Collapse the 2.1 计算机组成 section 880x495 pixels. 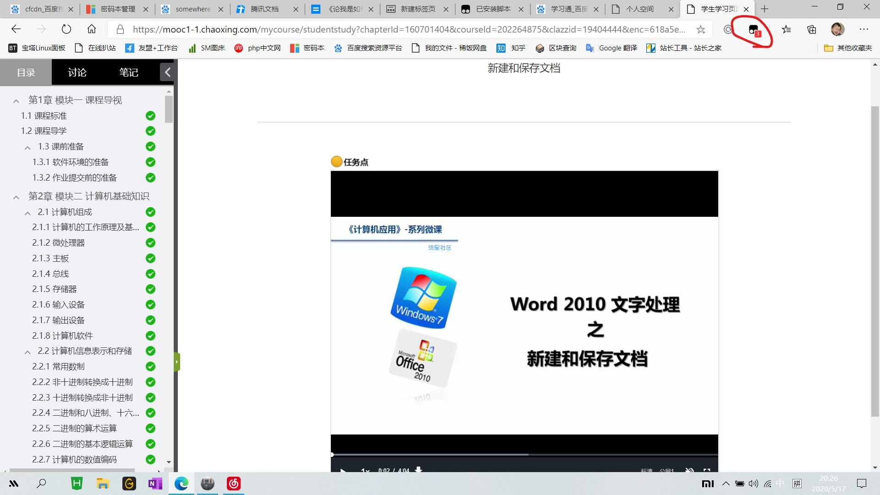27,213
